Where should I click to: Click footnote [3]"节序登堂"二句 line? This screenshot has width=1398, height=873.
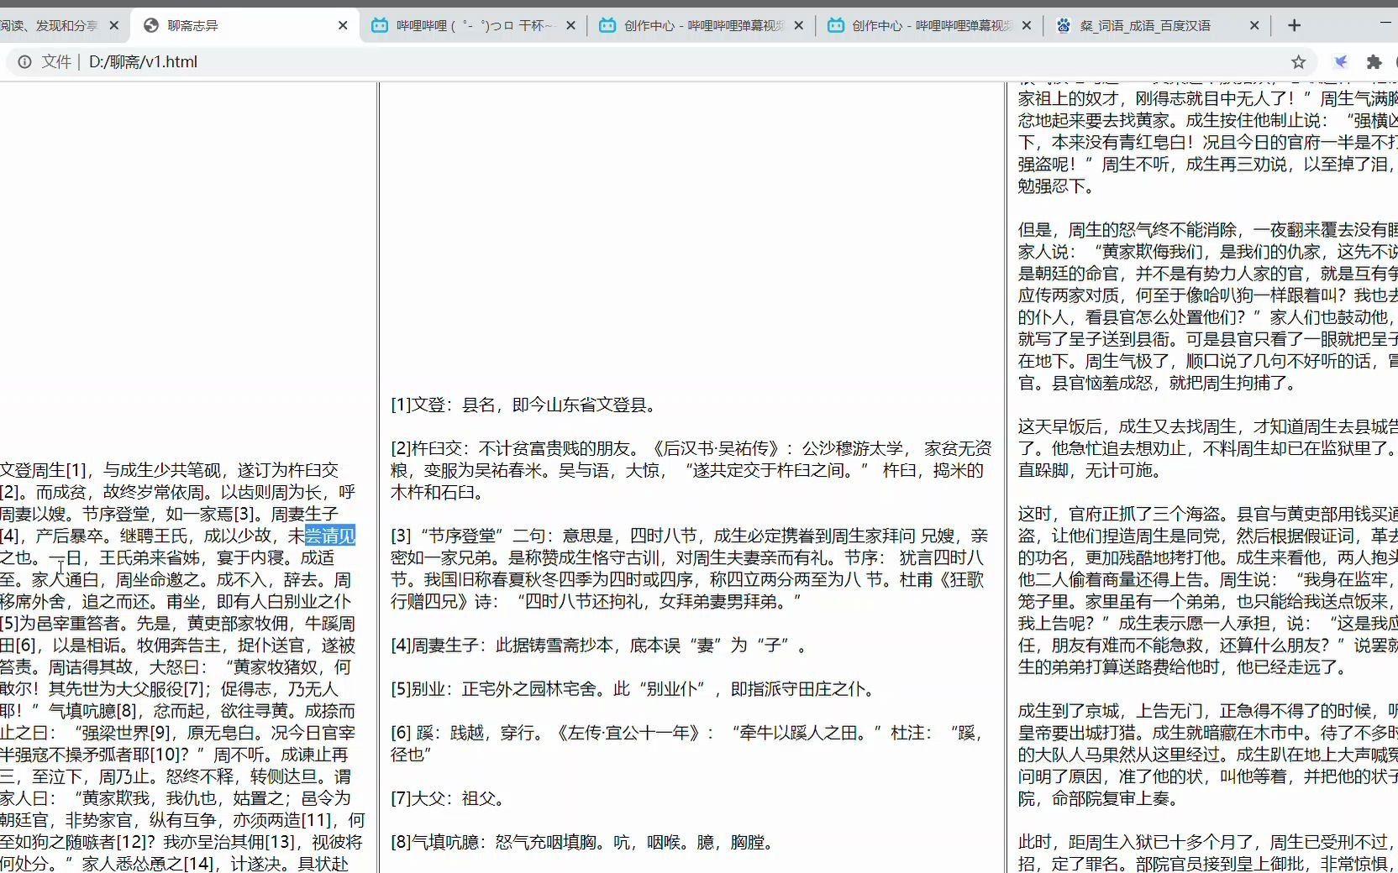[x=690, y=536]
